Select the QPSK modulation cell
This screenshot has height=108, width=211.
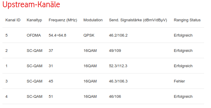(x=89, y=35)
